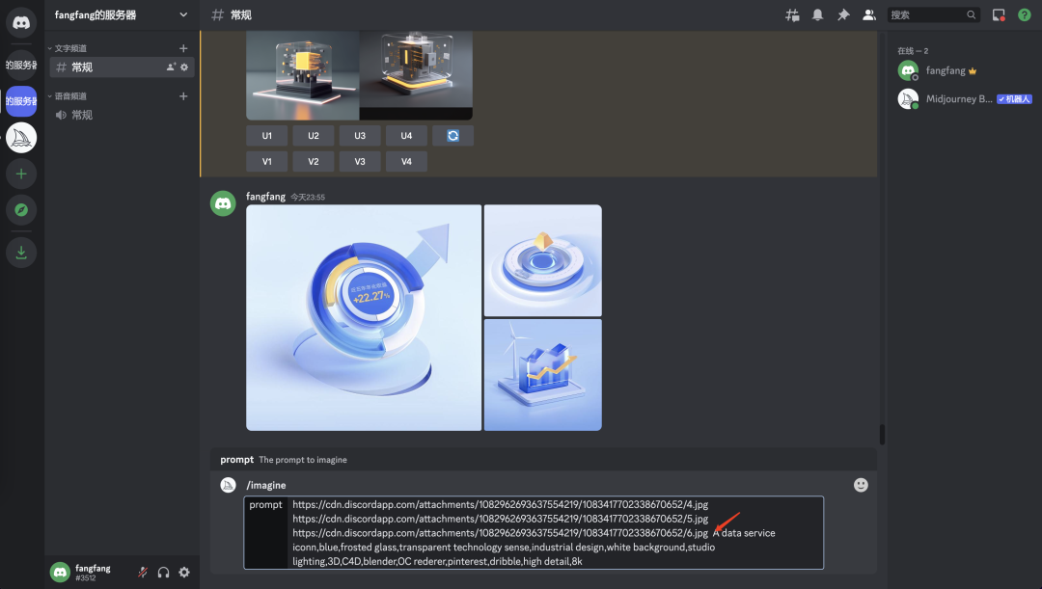1042x589 pixels.
Task: Click fangfang's avatar beside the message
Action: pyautogui.click(x=223, y=203)
